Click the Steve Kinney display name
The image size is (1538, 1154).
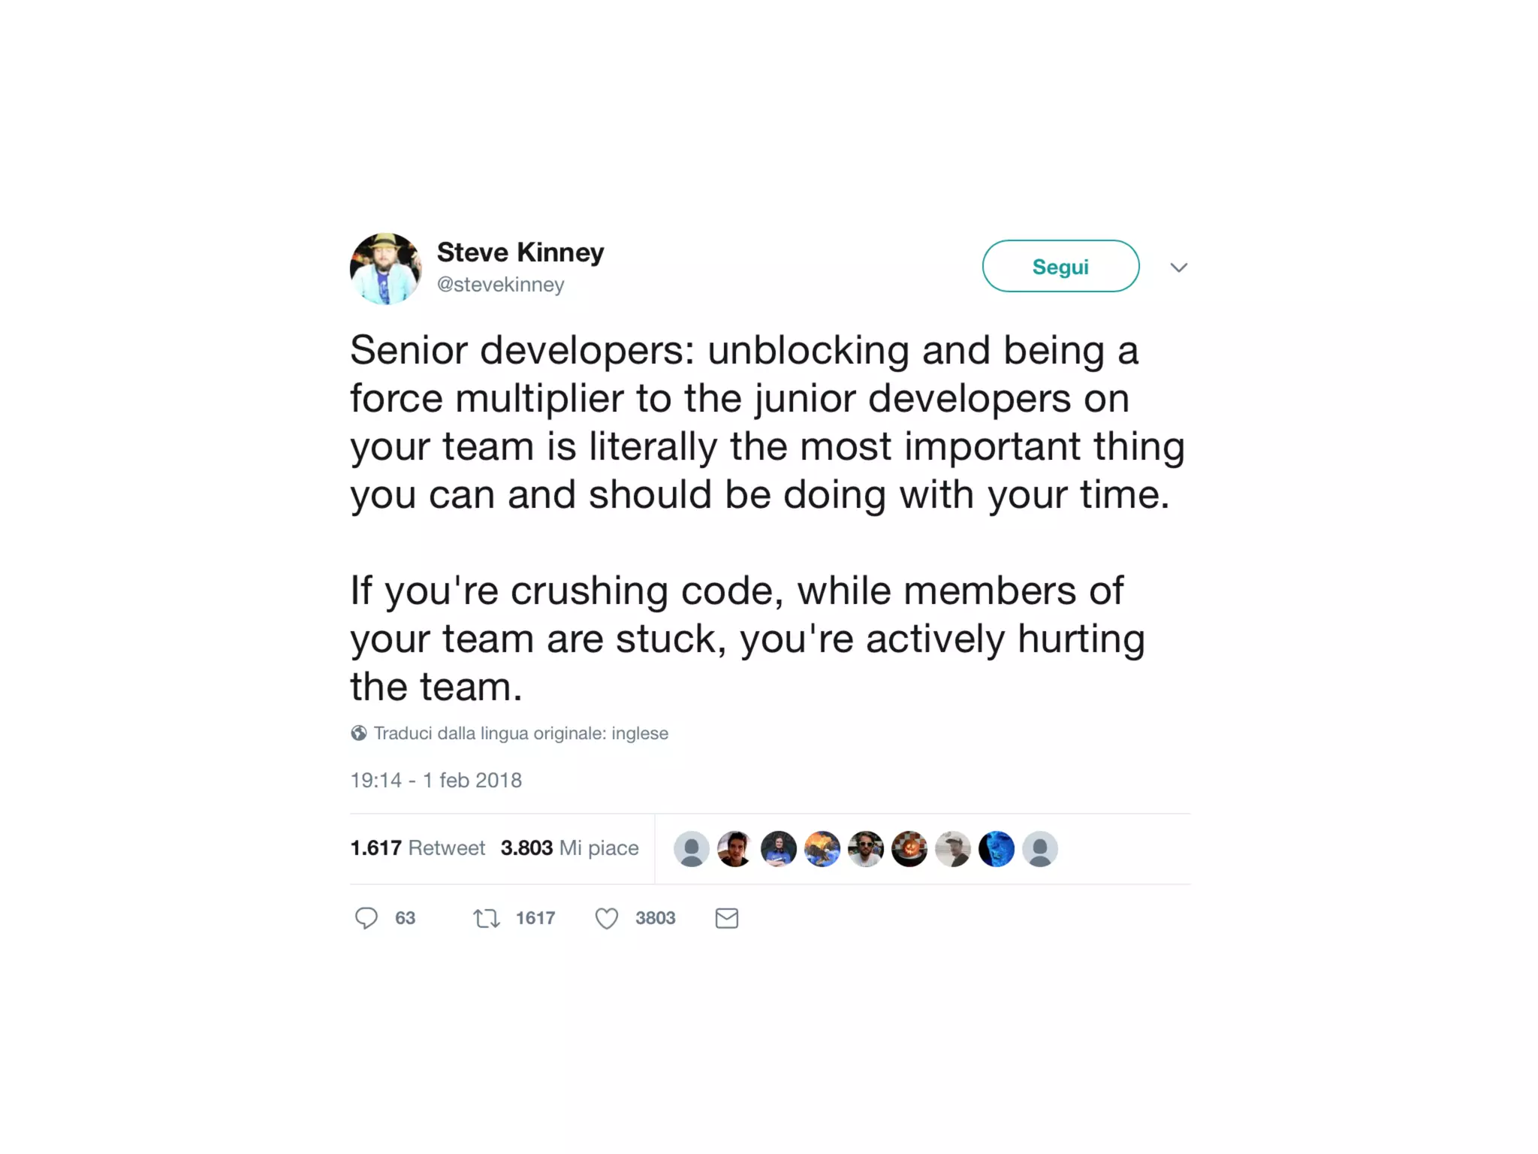tap(520, 252)
